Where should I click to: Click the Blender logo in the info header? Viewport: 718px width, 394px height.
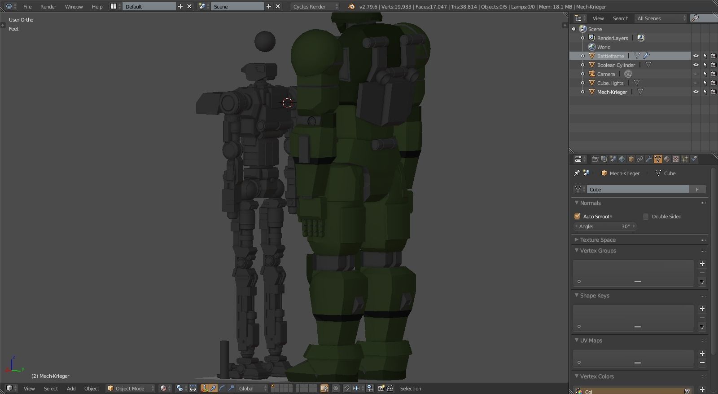(x=351, y=6)
